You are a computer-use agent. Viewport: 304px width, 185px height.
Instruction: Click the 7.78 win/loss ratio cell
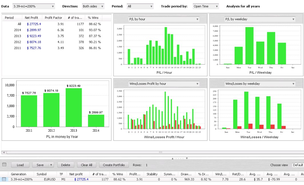(225, 179)
